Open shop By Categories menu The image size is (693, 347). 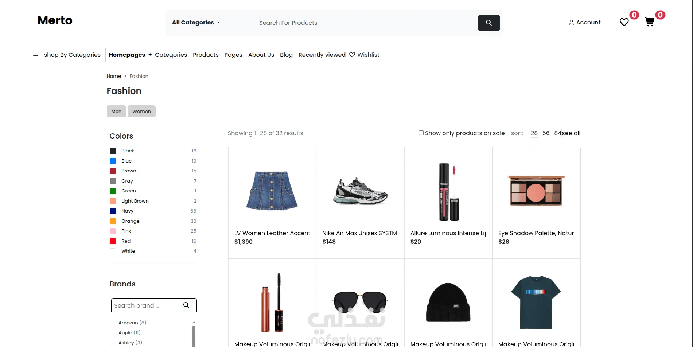coord(72,55)
